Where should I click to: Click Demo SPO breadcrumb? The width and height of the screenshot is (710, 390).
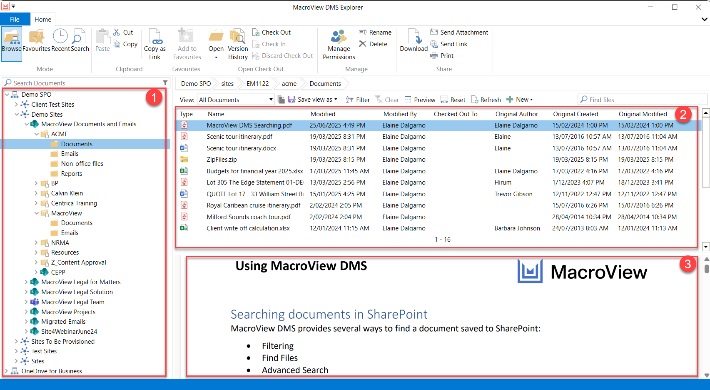point(196,83)
